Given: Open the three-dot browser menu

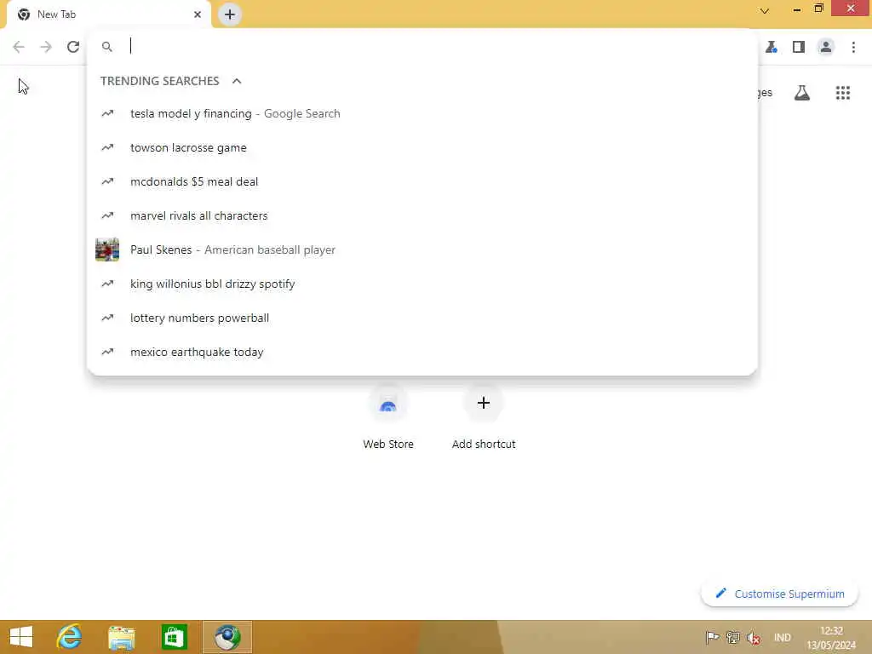Looking at the screenshot, I should [853, 47].
